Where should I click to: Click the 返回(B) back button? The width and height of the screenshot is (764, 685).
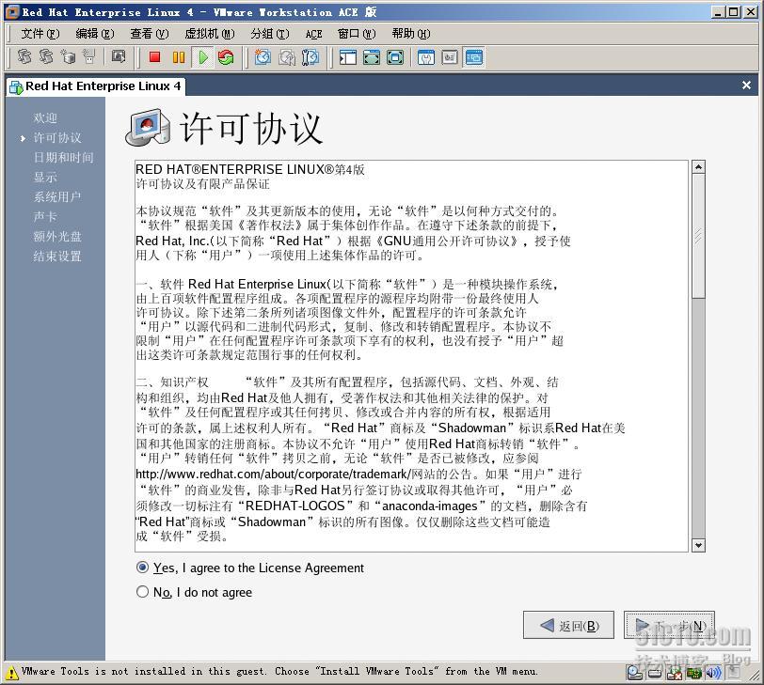(568, 625)
